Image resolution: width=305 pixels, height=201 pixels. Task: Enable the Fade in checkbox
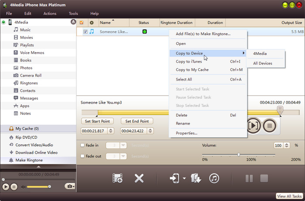82,145
